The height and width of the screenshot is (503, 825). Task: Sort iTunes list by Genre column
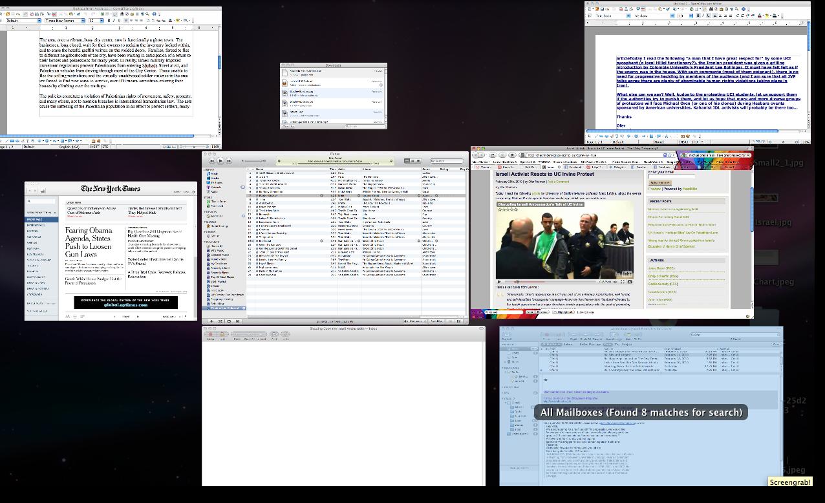tap(430, 169)
